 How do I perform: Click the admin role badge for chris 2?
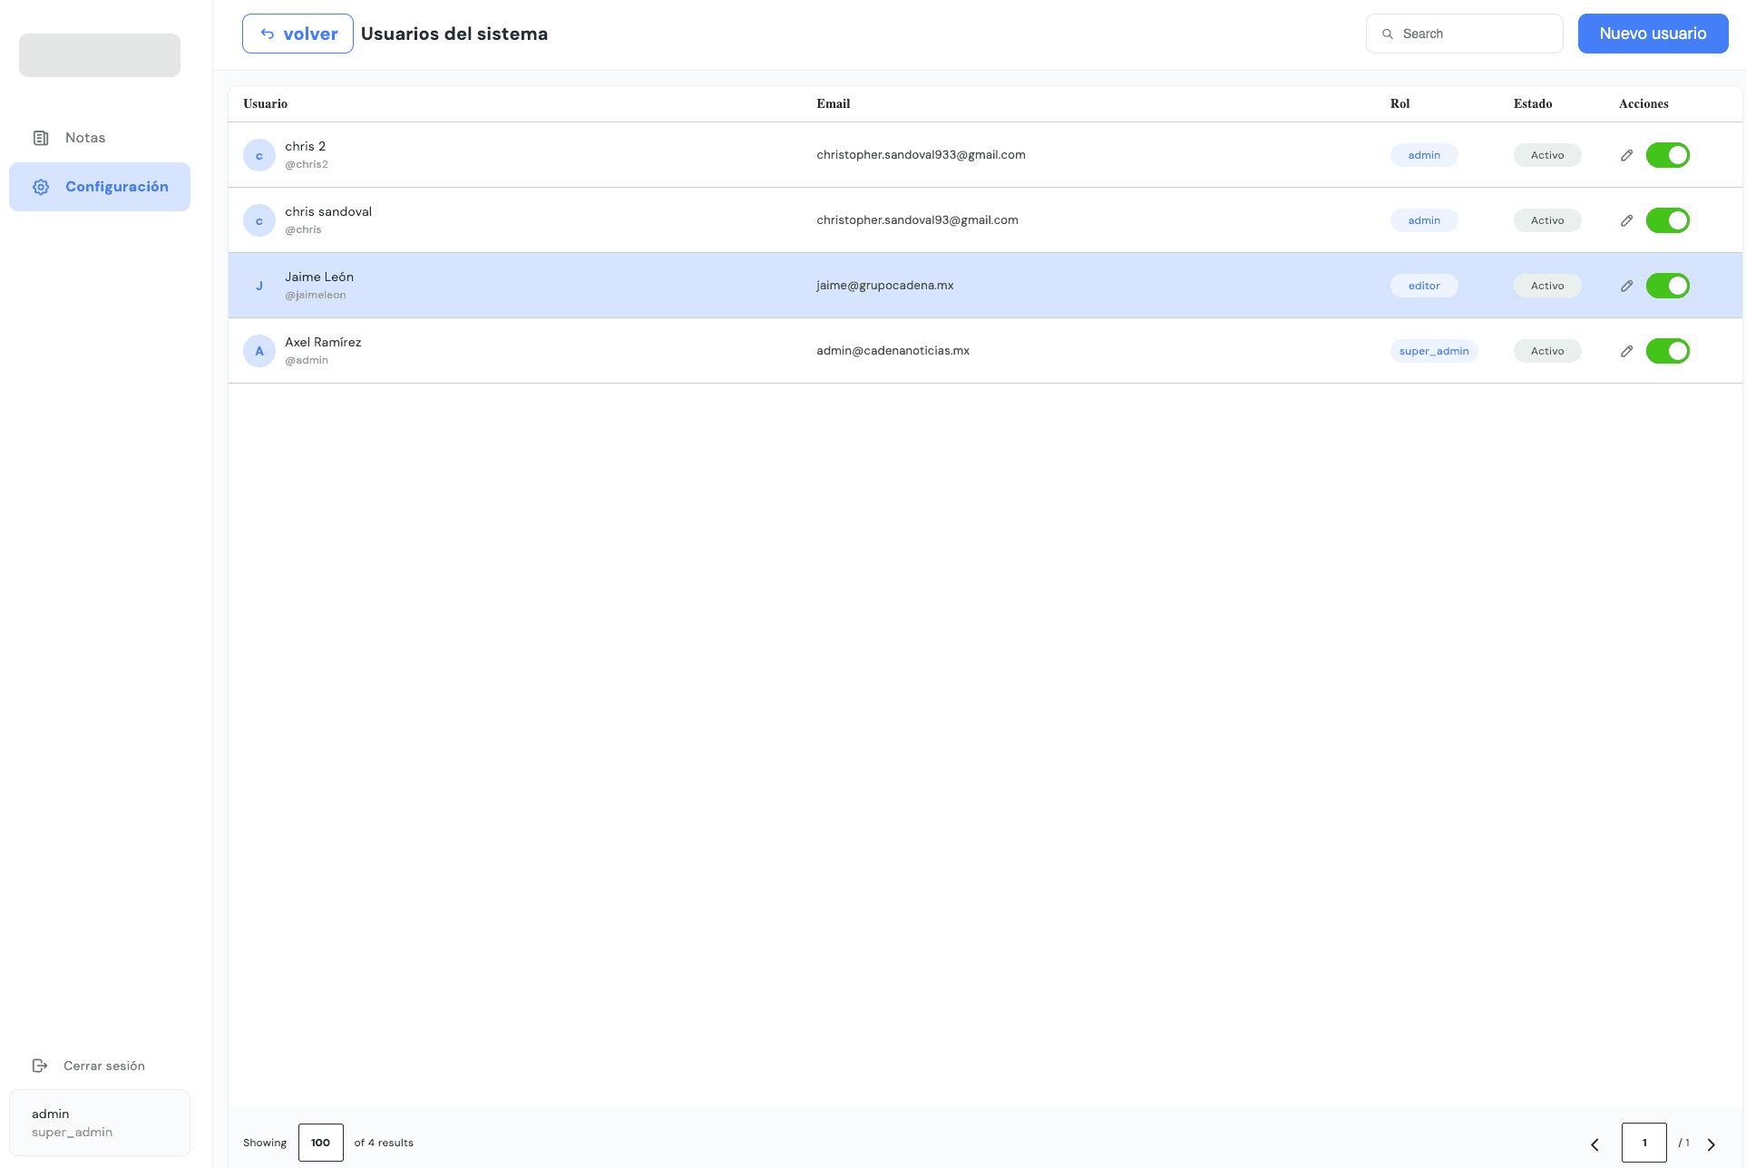(1424, 155)
